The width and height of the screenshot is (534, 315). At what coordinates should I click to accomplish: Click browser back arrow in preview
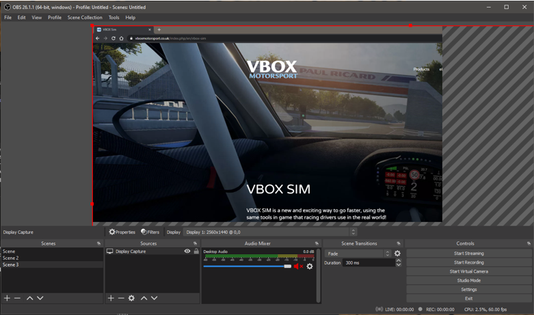pos(98,38)
